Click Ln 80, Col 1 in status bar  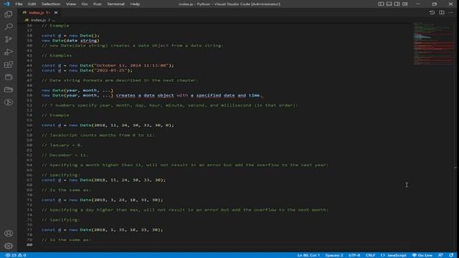(x=308, y=255)
